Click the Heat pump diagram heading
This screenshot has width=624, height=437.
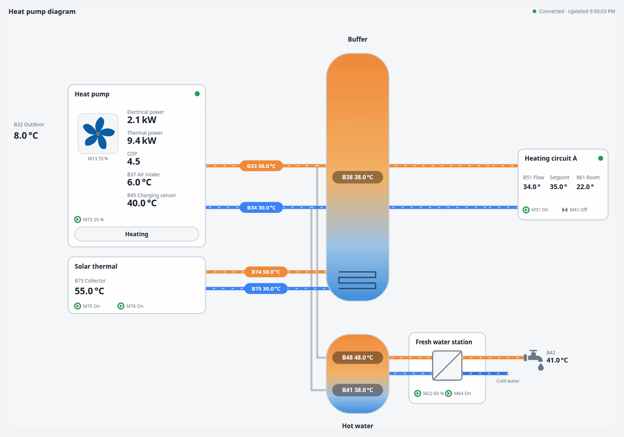pyautogui.click(x=42, y=12)
